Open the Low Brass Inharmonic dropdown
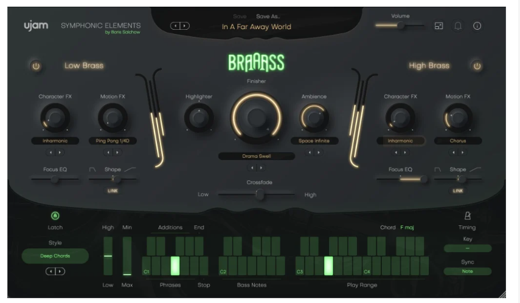 (x=55, y=141)
